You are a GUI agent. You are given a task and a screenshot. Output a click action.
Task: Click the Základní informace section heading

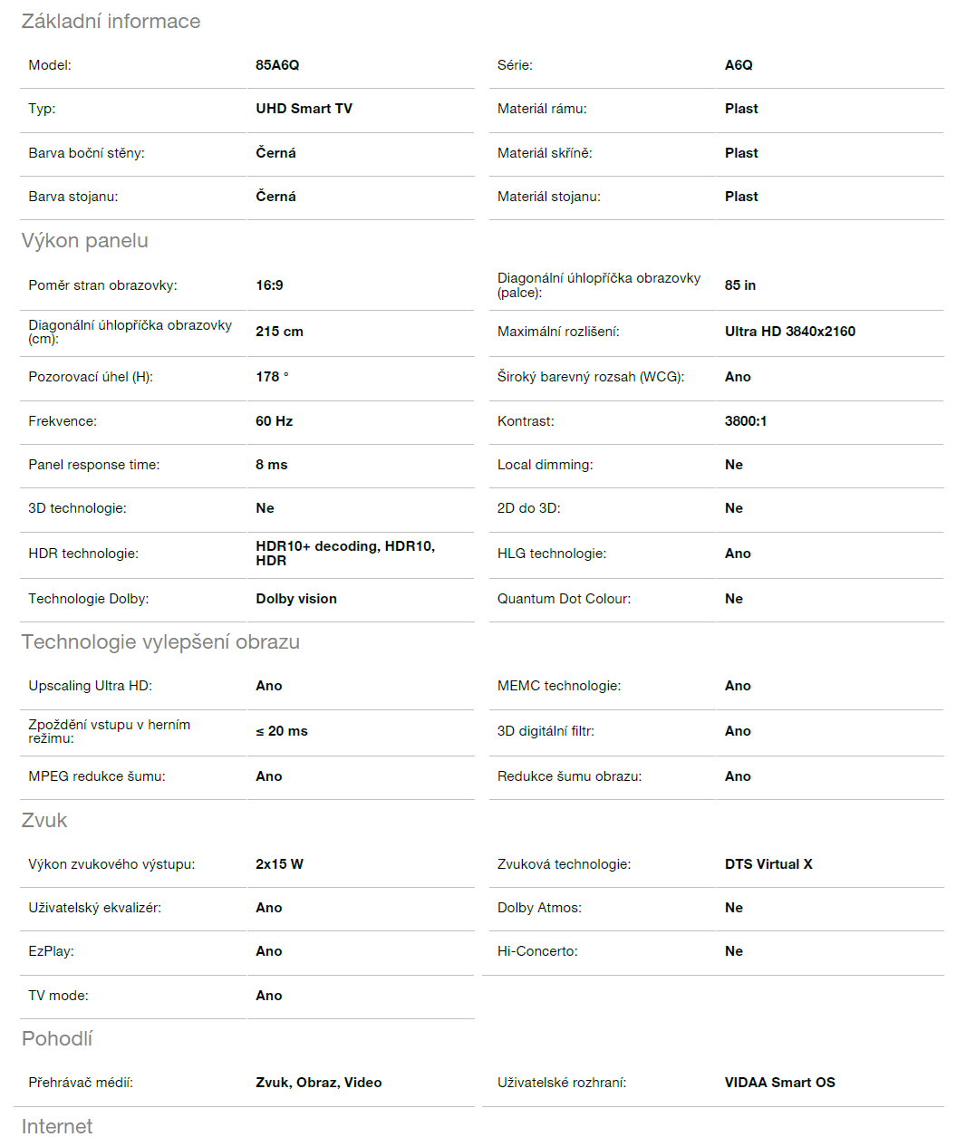coord(111,22)
